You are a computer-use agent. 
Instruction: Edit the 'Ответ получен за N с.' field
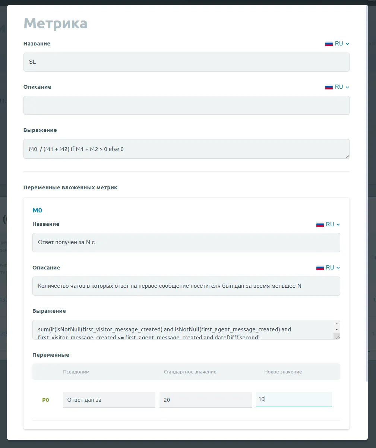coord(186,243)
